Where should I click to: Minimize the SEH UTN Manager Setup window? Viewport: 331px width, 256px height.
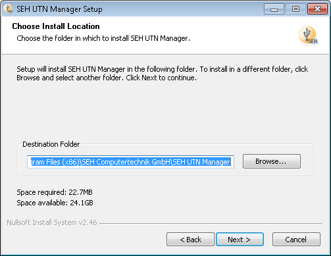click(274, 9)
